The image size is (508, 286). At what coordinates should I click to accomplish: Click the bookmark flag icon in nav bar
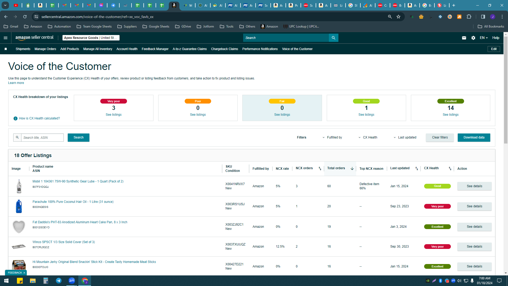click(x=6, y=49)
